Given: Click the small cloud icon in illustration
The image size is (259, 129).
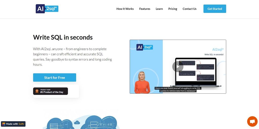Looking at the screenshot, I should coord(77,122).
